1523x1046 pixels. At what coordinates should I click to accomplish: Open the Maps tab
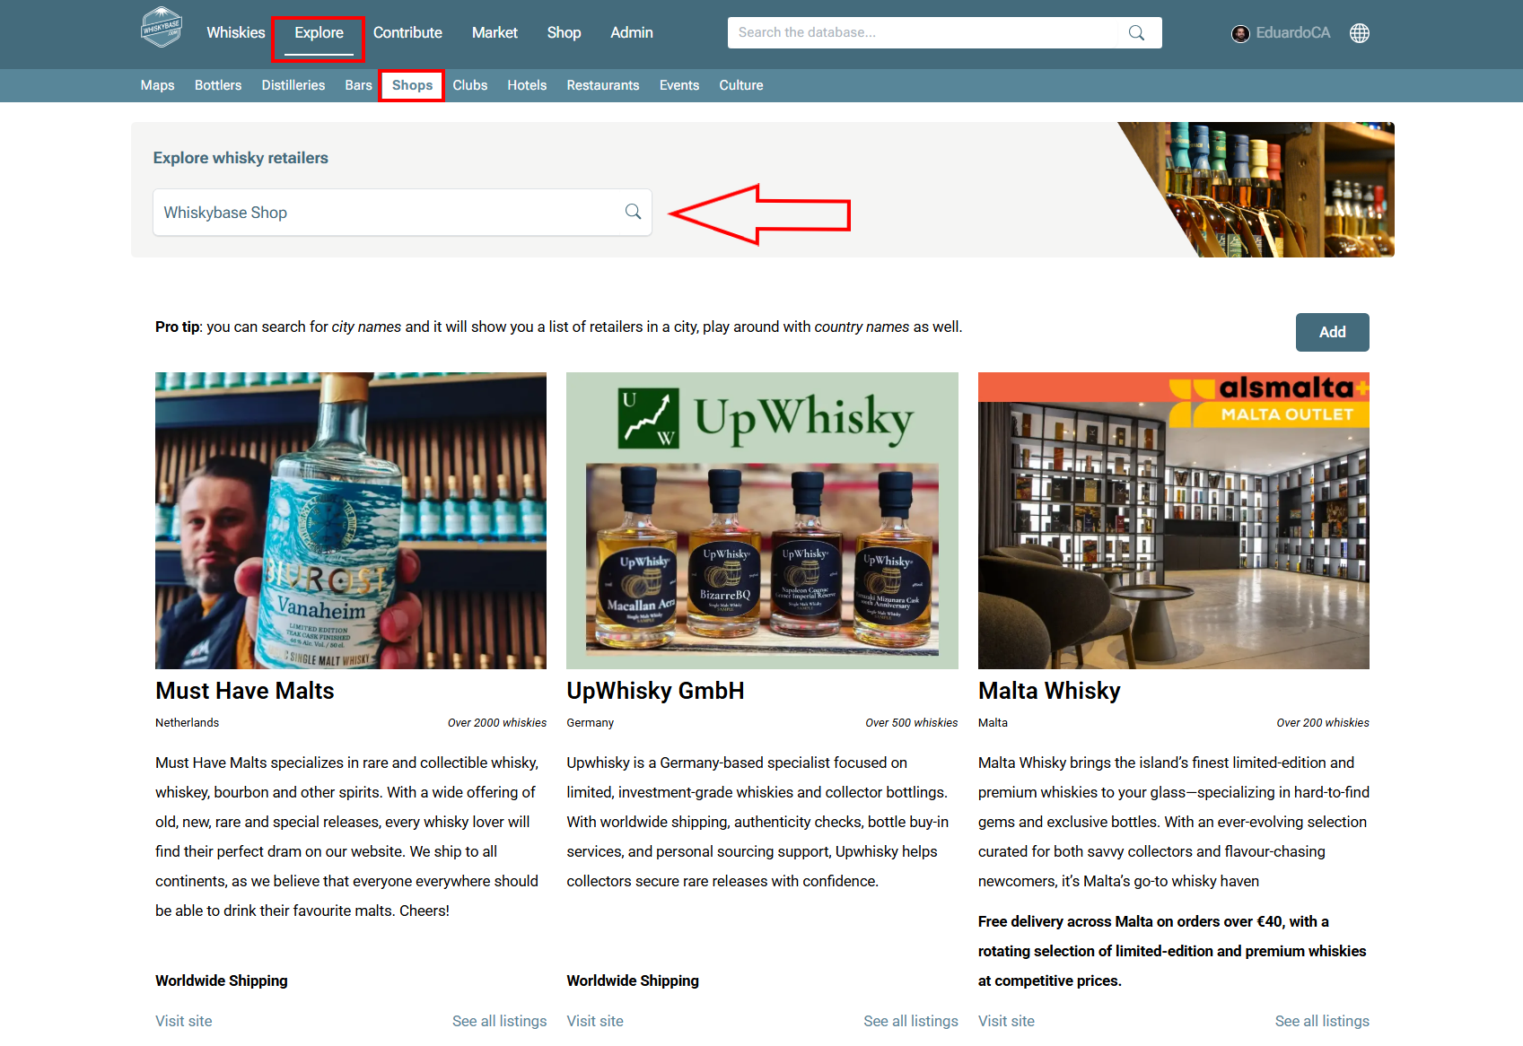click(157, 85)
